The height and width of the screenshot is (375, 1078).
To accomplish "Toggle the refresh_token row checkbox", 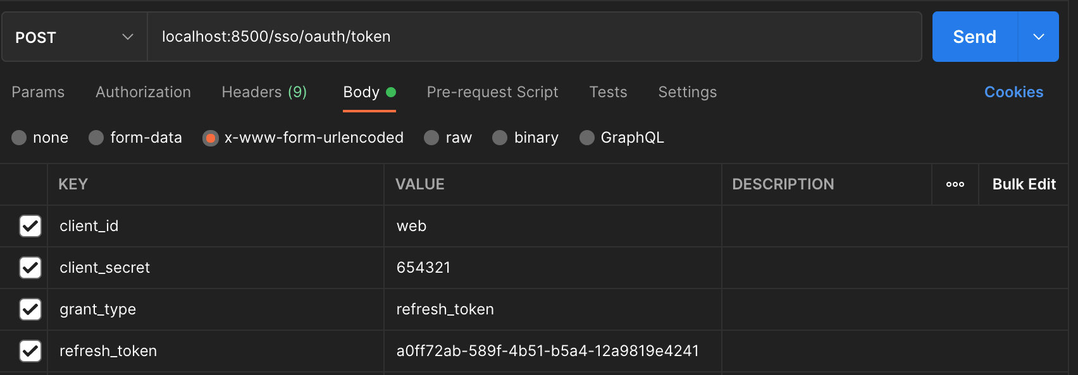I will [30, 351].
